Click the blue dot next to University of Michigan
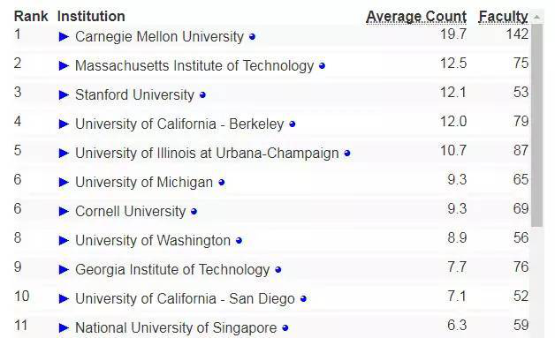555x338 pixels. pos(221,183)
